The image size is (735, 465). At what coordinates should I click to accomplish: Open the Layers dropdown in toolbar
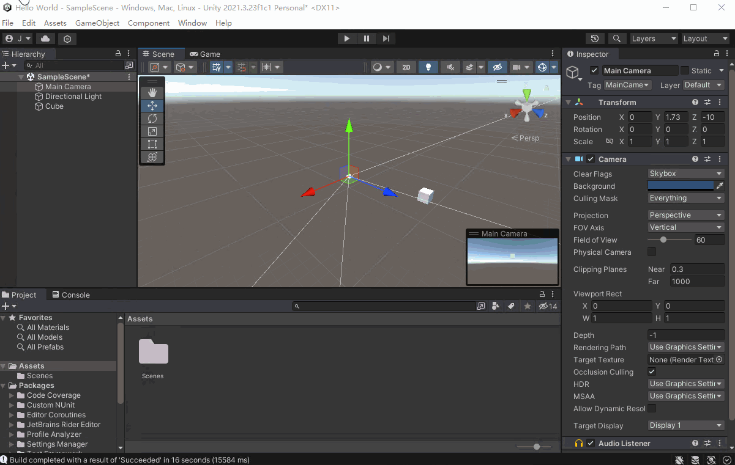(x=654, y=38)
